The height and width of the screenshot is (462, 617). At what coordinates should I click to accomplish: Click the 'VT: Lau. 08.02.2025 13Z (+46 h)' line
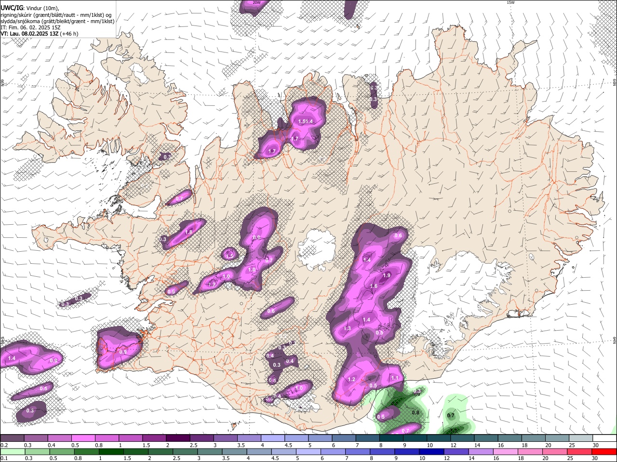[x=40, y=34]
